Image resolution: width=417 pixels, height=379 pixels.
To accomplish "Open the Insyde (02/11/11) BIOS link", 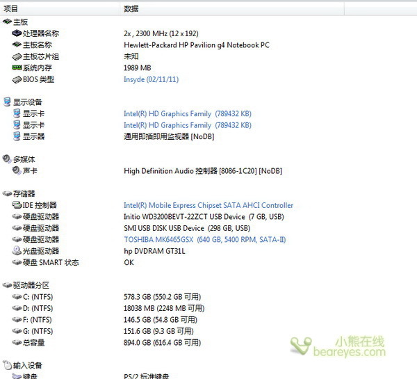I will [x=151, y=79].
